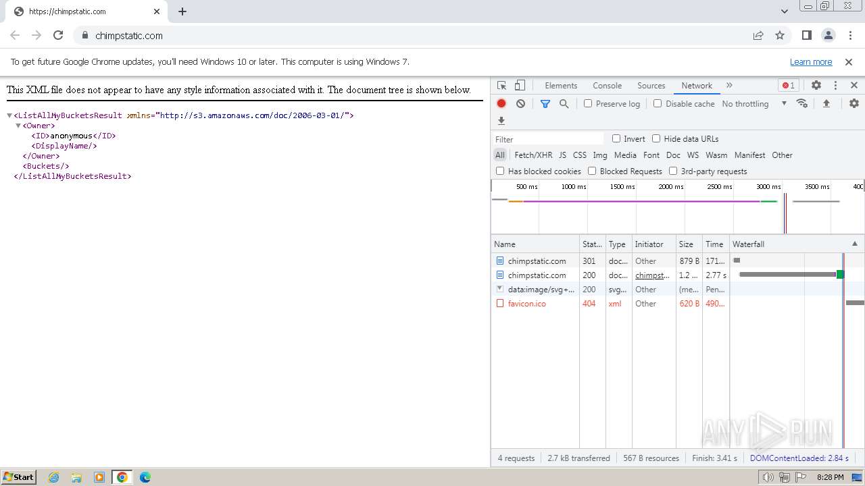Open the chimpst... initiator link
The height and width of the screenshot is (486, 865).
point(652,275)
